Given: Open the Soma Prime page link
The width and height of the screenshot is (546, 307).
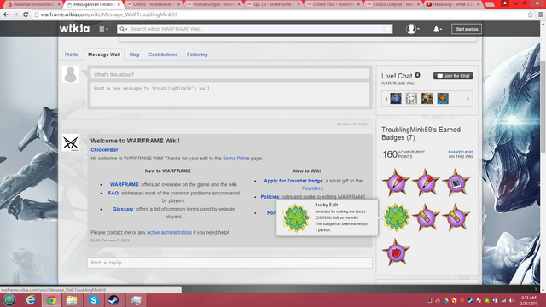Looking at the screenshot, I should 235,158.
